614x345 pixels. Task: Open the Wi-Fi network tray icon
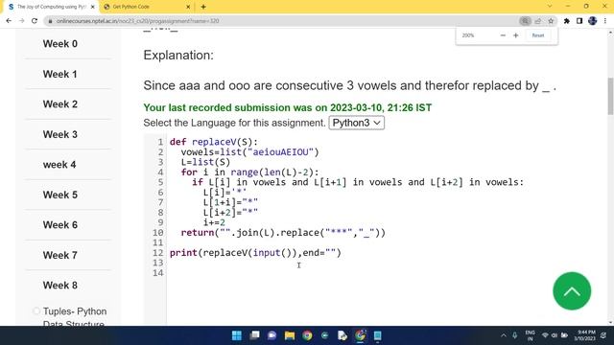[545, 335]
